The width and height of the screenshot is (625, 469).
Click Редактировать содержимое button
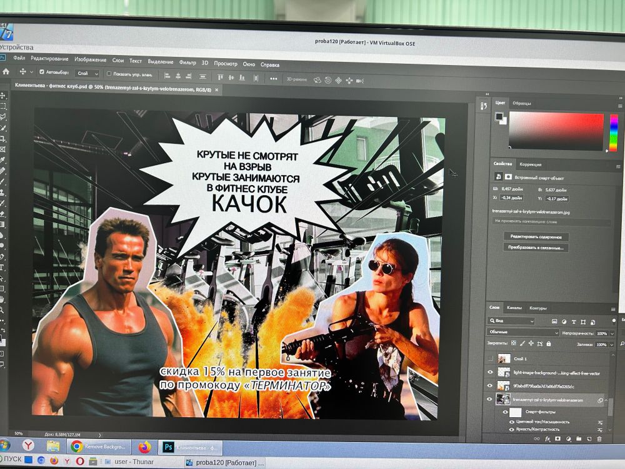[536, 236]
